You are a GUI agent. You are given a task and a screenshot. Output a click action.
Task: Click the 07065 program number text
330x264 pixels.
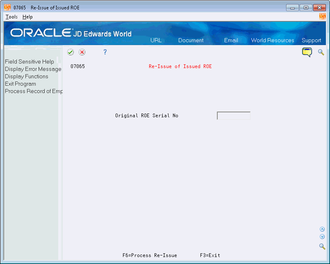[x=77, y=66]
